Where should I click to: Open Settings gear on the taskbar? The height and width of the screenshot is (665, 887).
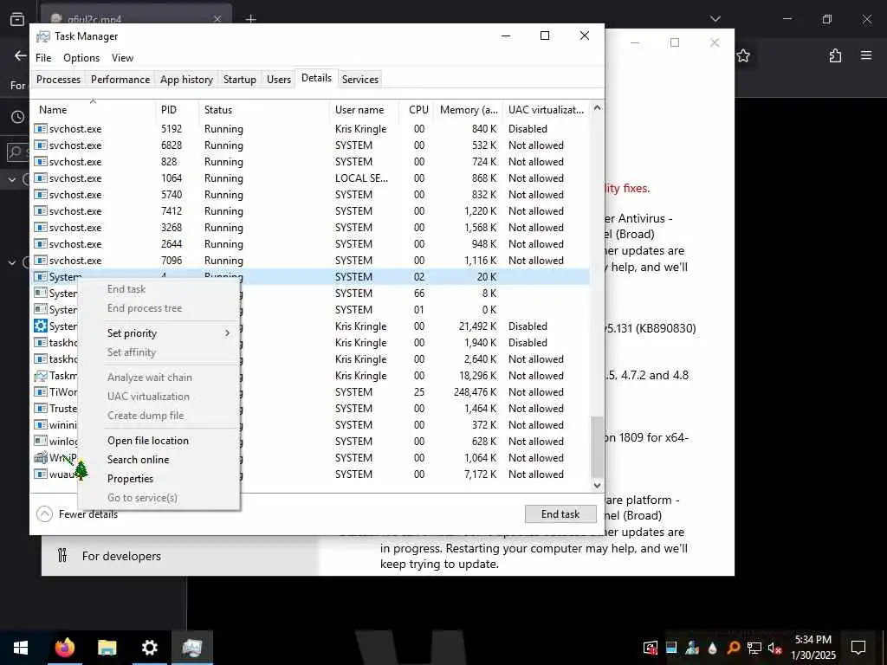(149, 648)
